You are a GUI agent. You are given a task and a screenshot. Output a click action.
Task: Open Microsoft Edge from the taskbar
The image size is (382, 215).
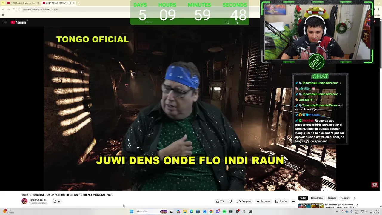(191, 211)
